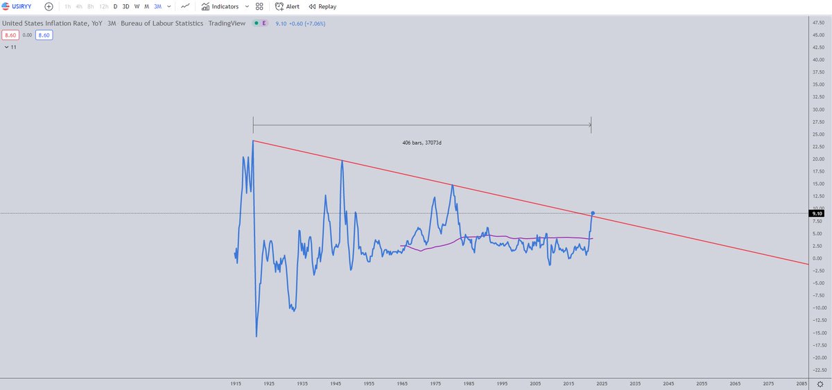This screenshot has height=390, width=832.
Task: Expand the timeframe interval dropdown
Action: tap(170, 6)
